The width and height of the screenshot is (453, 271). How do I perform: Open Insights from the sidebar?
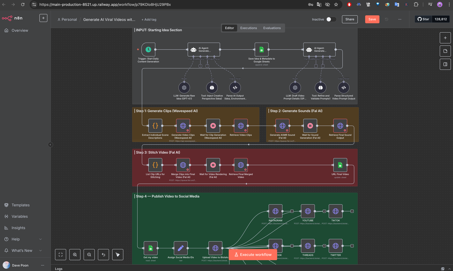[18, 228]
